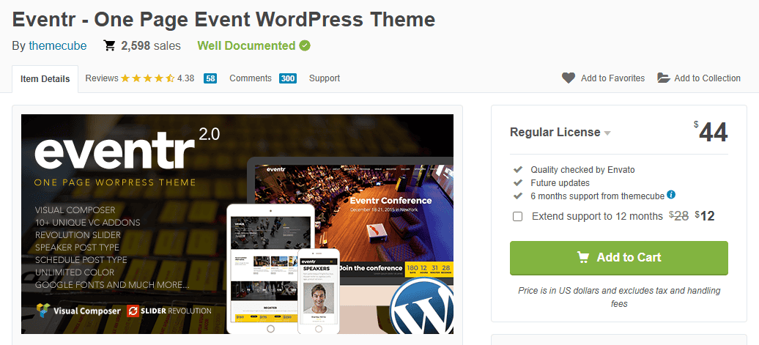759x345 pixels.
Task: Click the 300 comments count badge
Action: [287, 78]
